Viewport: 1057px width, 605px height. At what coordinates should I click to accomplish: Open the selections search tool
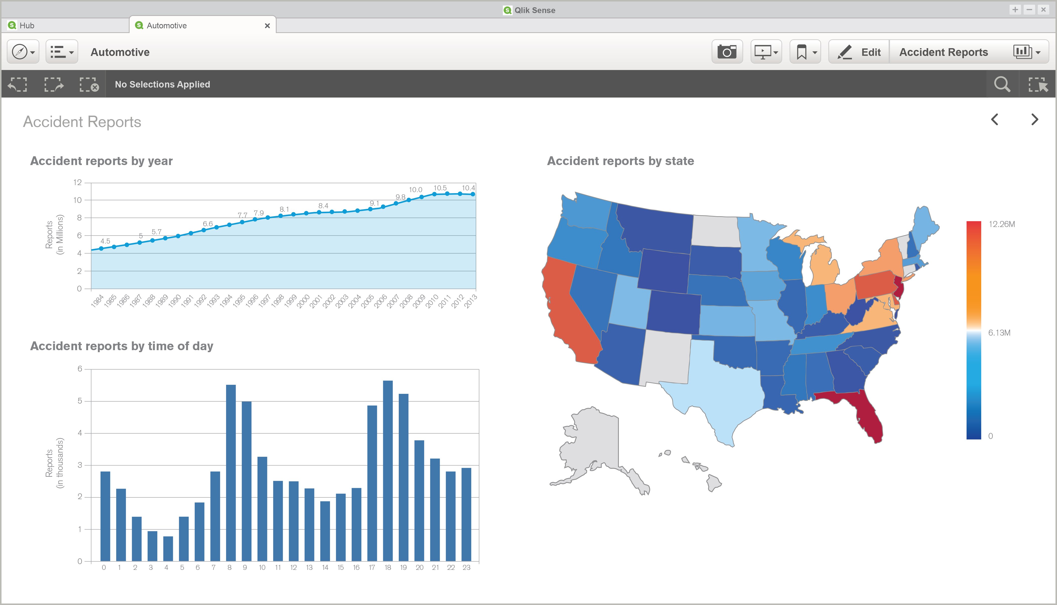click(1002, 84)
